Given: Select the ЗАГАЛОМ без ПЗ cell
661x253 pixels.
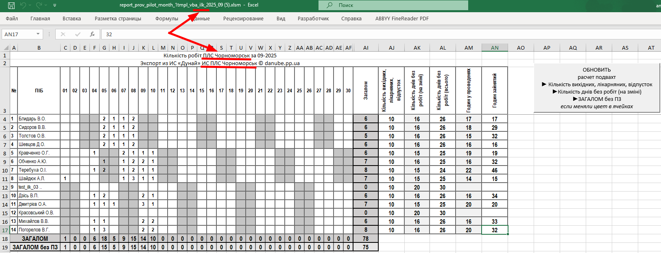Looking at the screenshot, I should 35,247.
